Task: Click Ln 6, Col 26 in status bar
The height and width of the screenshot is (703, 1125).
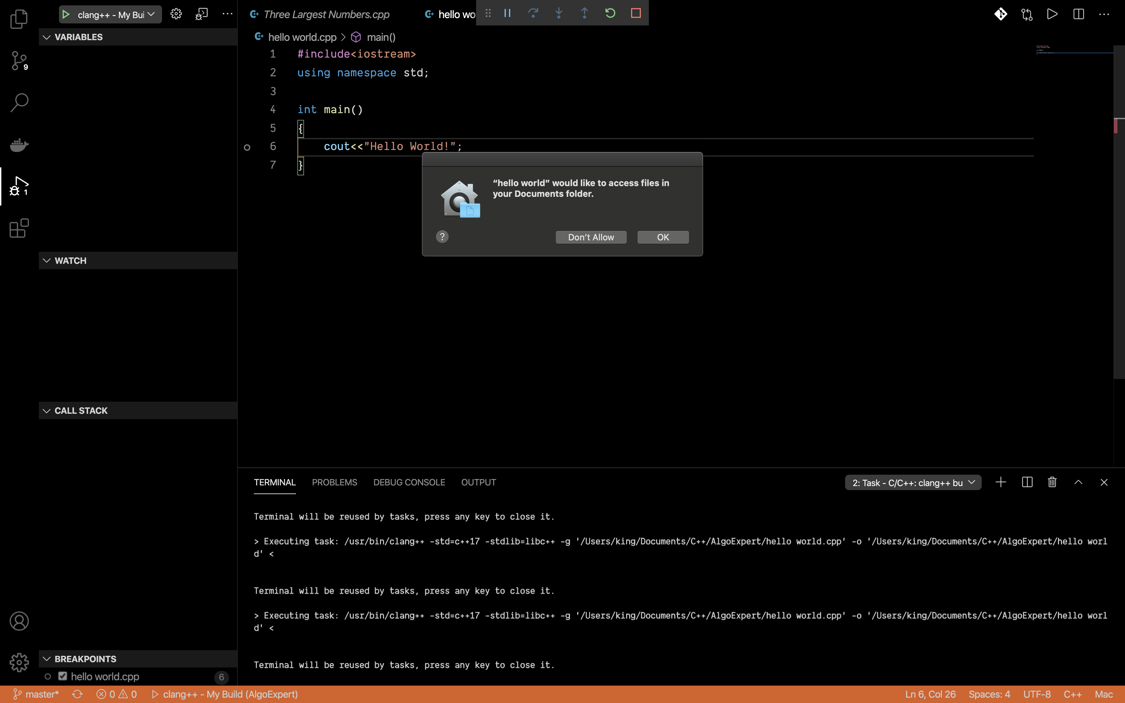Action: [930, 694]
